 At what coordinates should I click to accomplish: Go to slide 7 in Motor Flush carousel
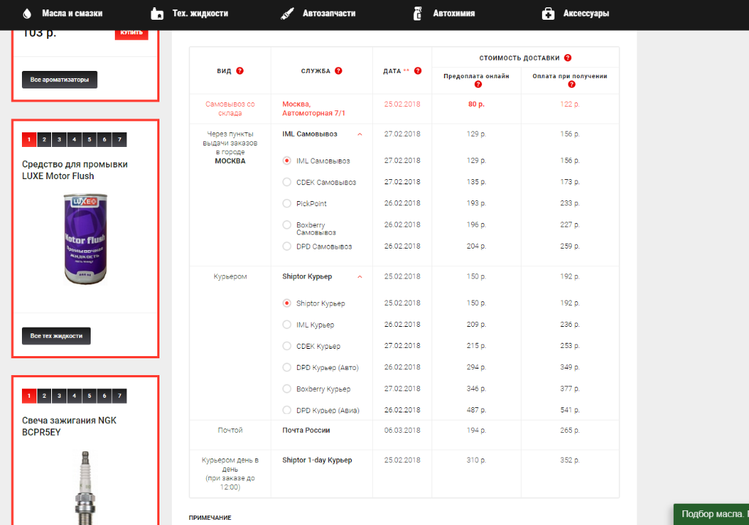pyautogui.click(x=119, y=140)
